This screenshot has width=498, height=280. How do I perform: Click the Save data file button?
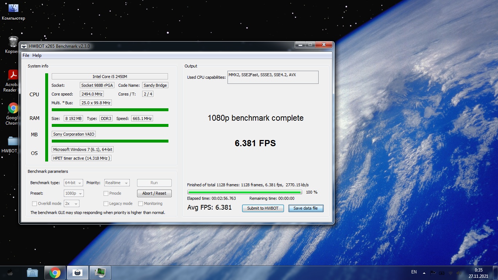coord(306,208)
